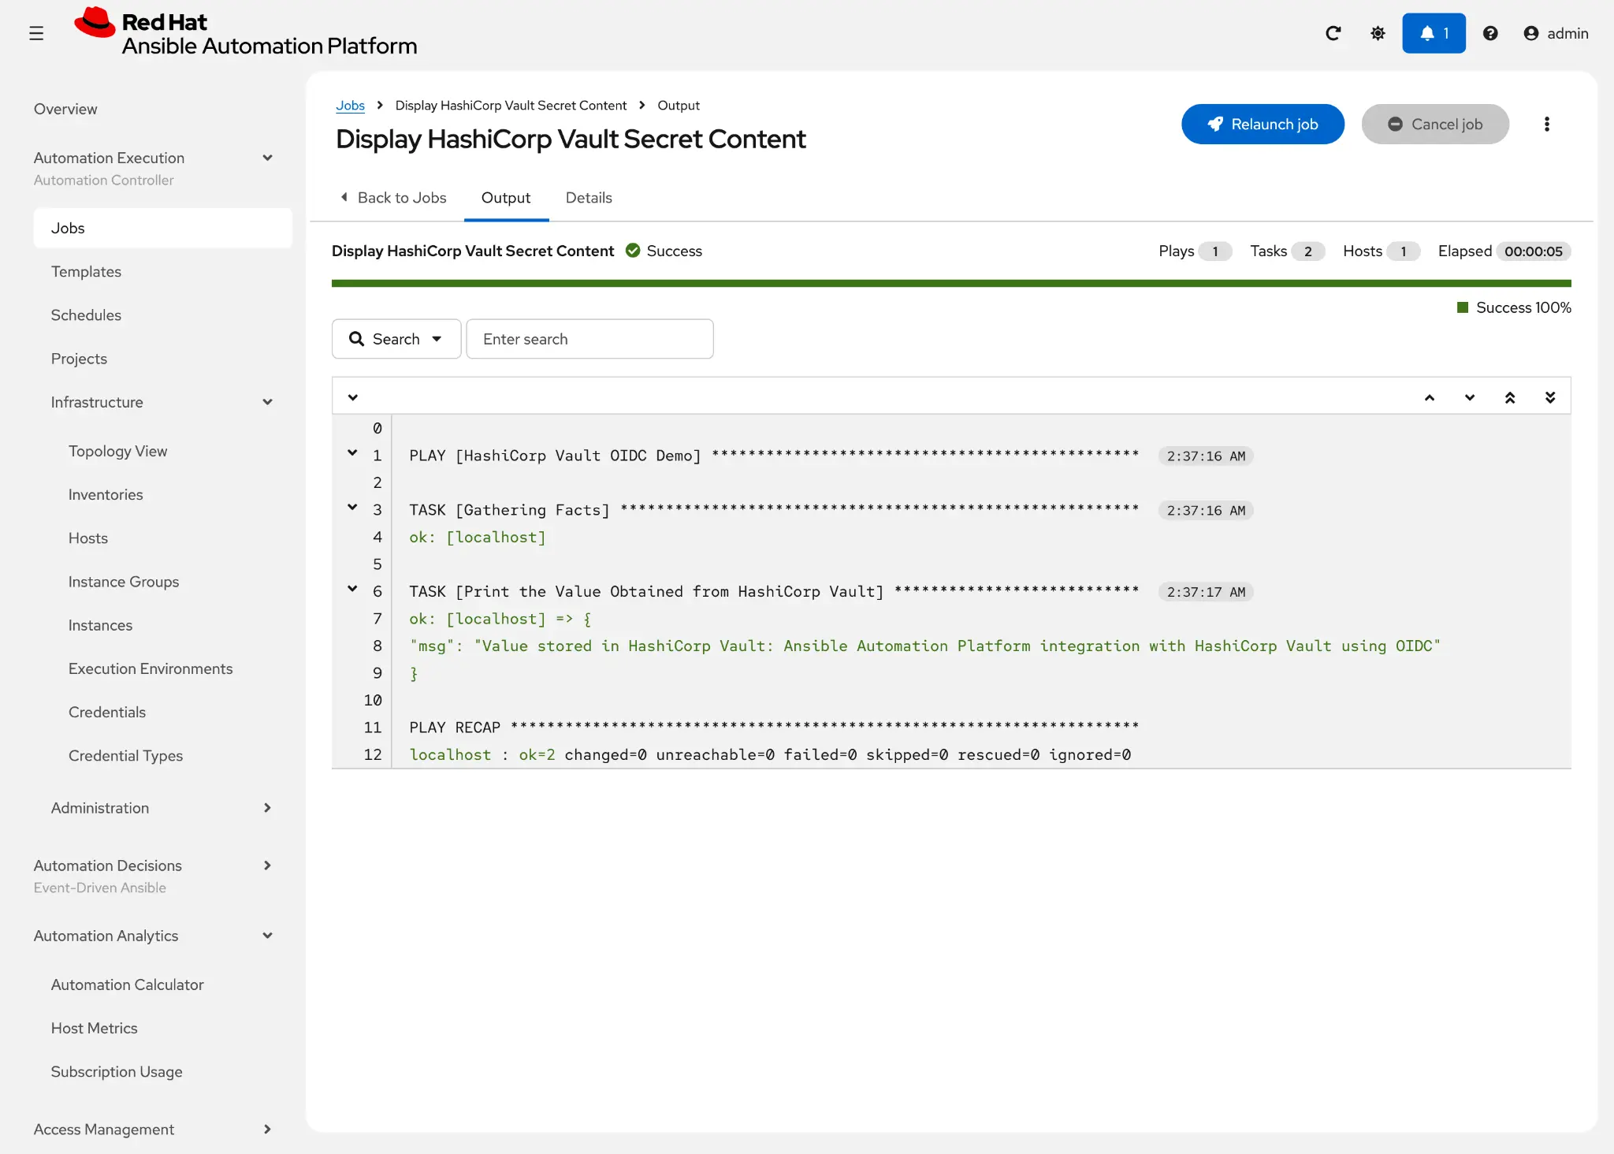Click Relaunch job button
The image size is (1614, 1154).
1263,124
